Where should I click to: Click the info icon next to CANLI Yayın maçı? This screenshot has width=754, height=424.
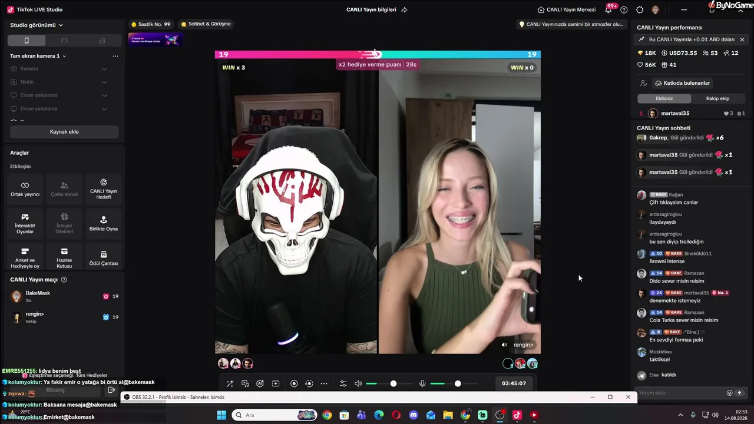[x=64, y=280]
